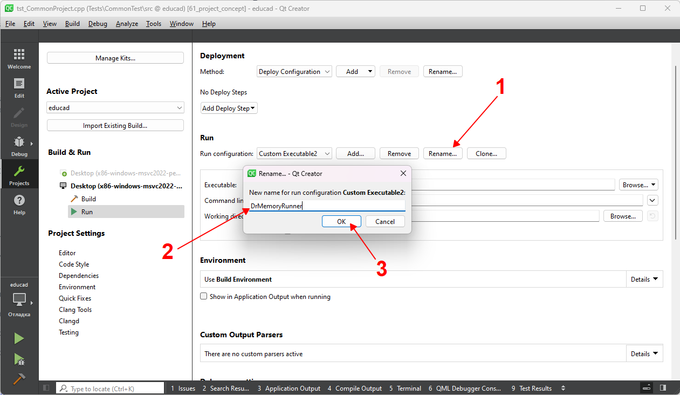Expand the command line arguments dropdown arrow

[x=652, y=200]
